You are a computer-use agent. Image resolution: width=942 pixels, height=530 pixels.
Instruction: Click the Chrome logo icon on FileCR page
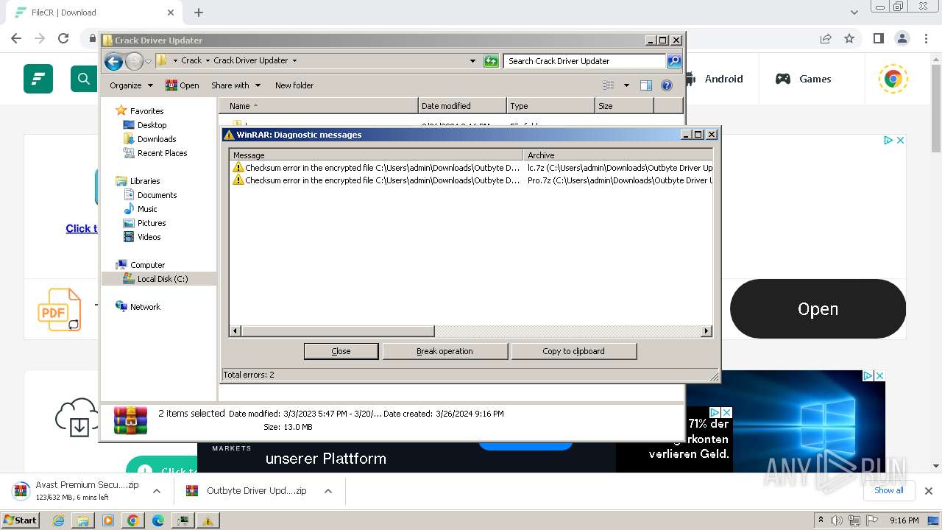click(893, 79)
